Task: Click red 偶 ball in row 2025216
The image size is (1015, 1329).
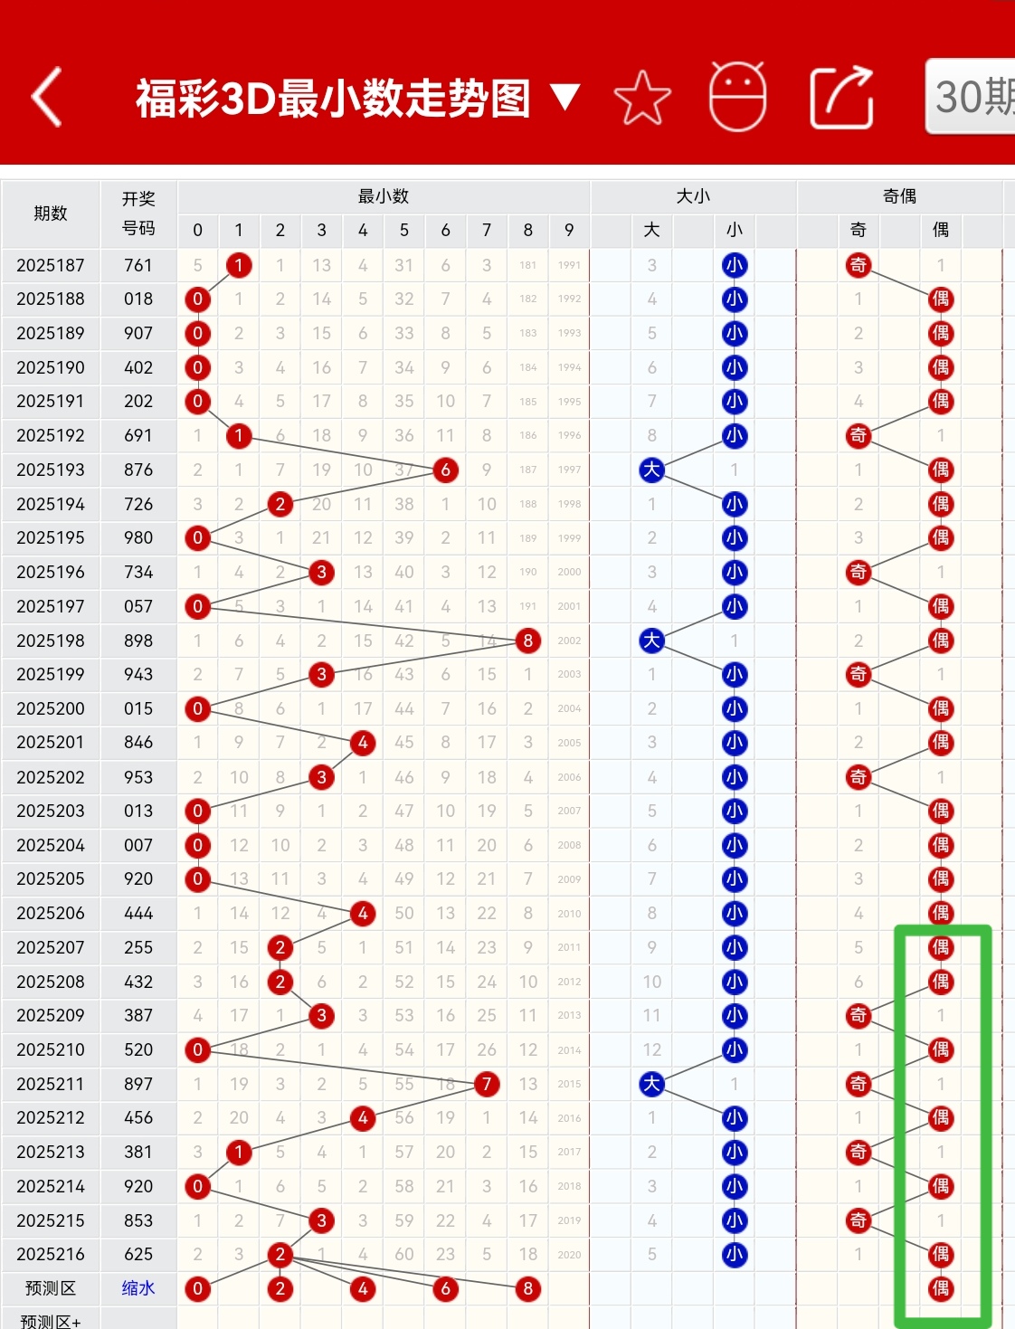Action: click(x=941, y=1254)
